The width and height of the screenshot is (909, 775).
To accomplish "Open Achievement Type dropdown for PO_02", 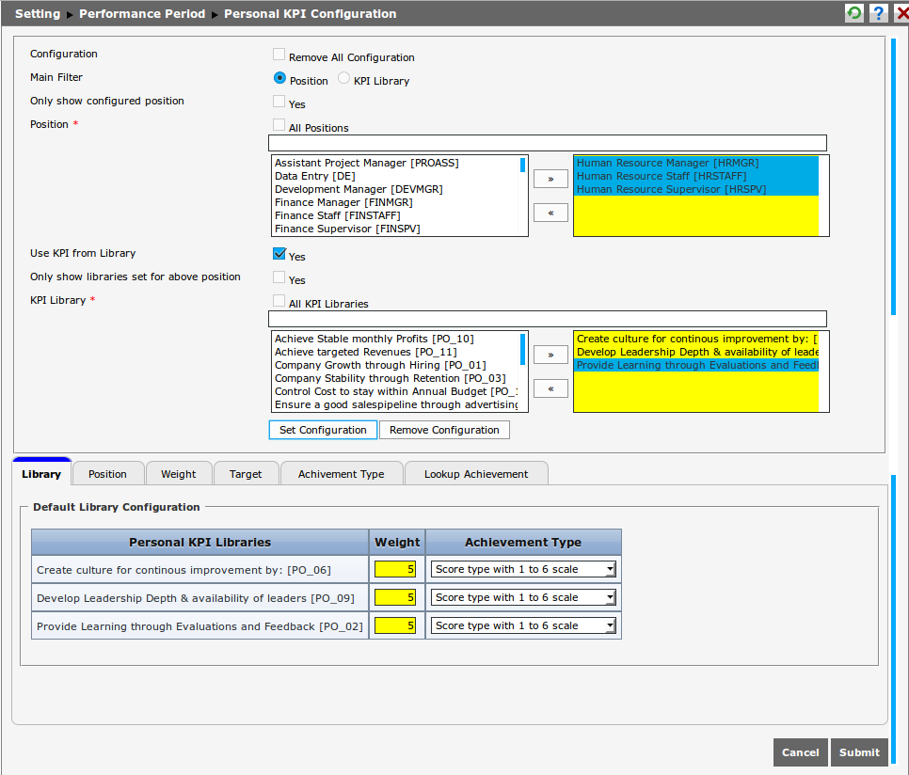I will [523, 625].
